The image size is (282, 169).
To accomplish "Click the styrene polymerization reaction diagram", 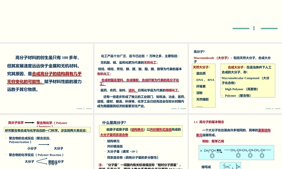I will point(236,152).
